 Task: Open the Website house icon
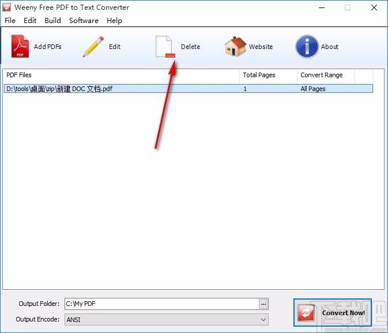(x=235, y=46)
